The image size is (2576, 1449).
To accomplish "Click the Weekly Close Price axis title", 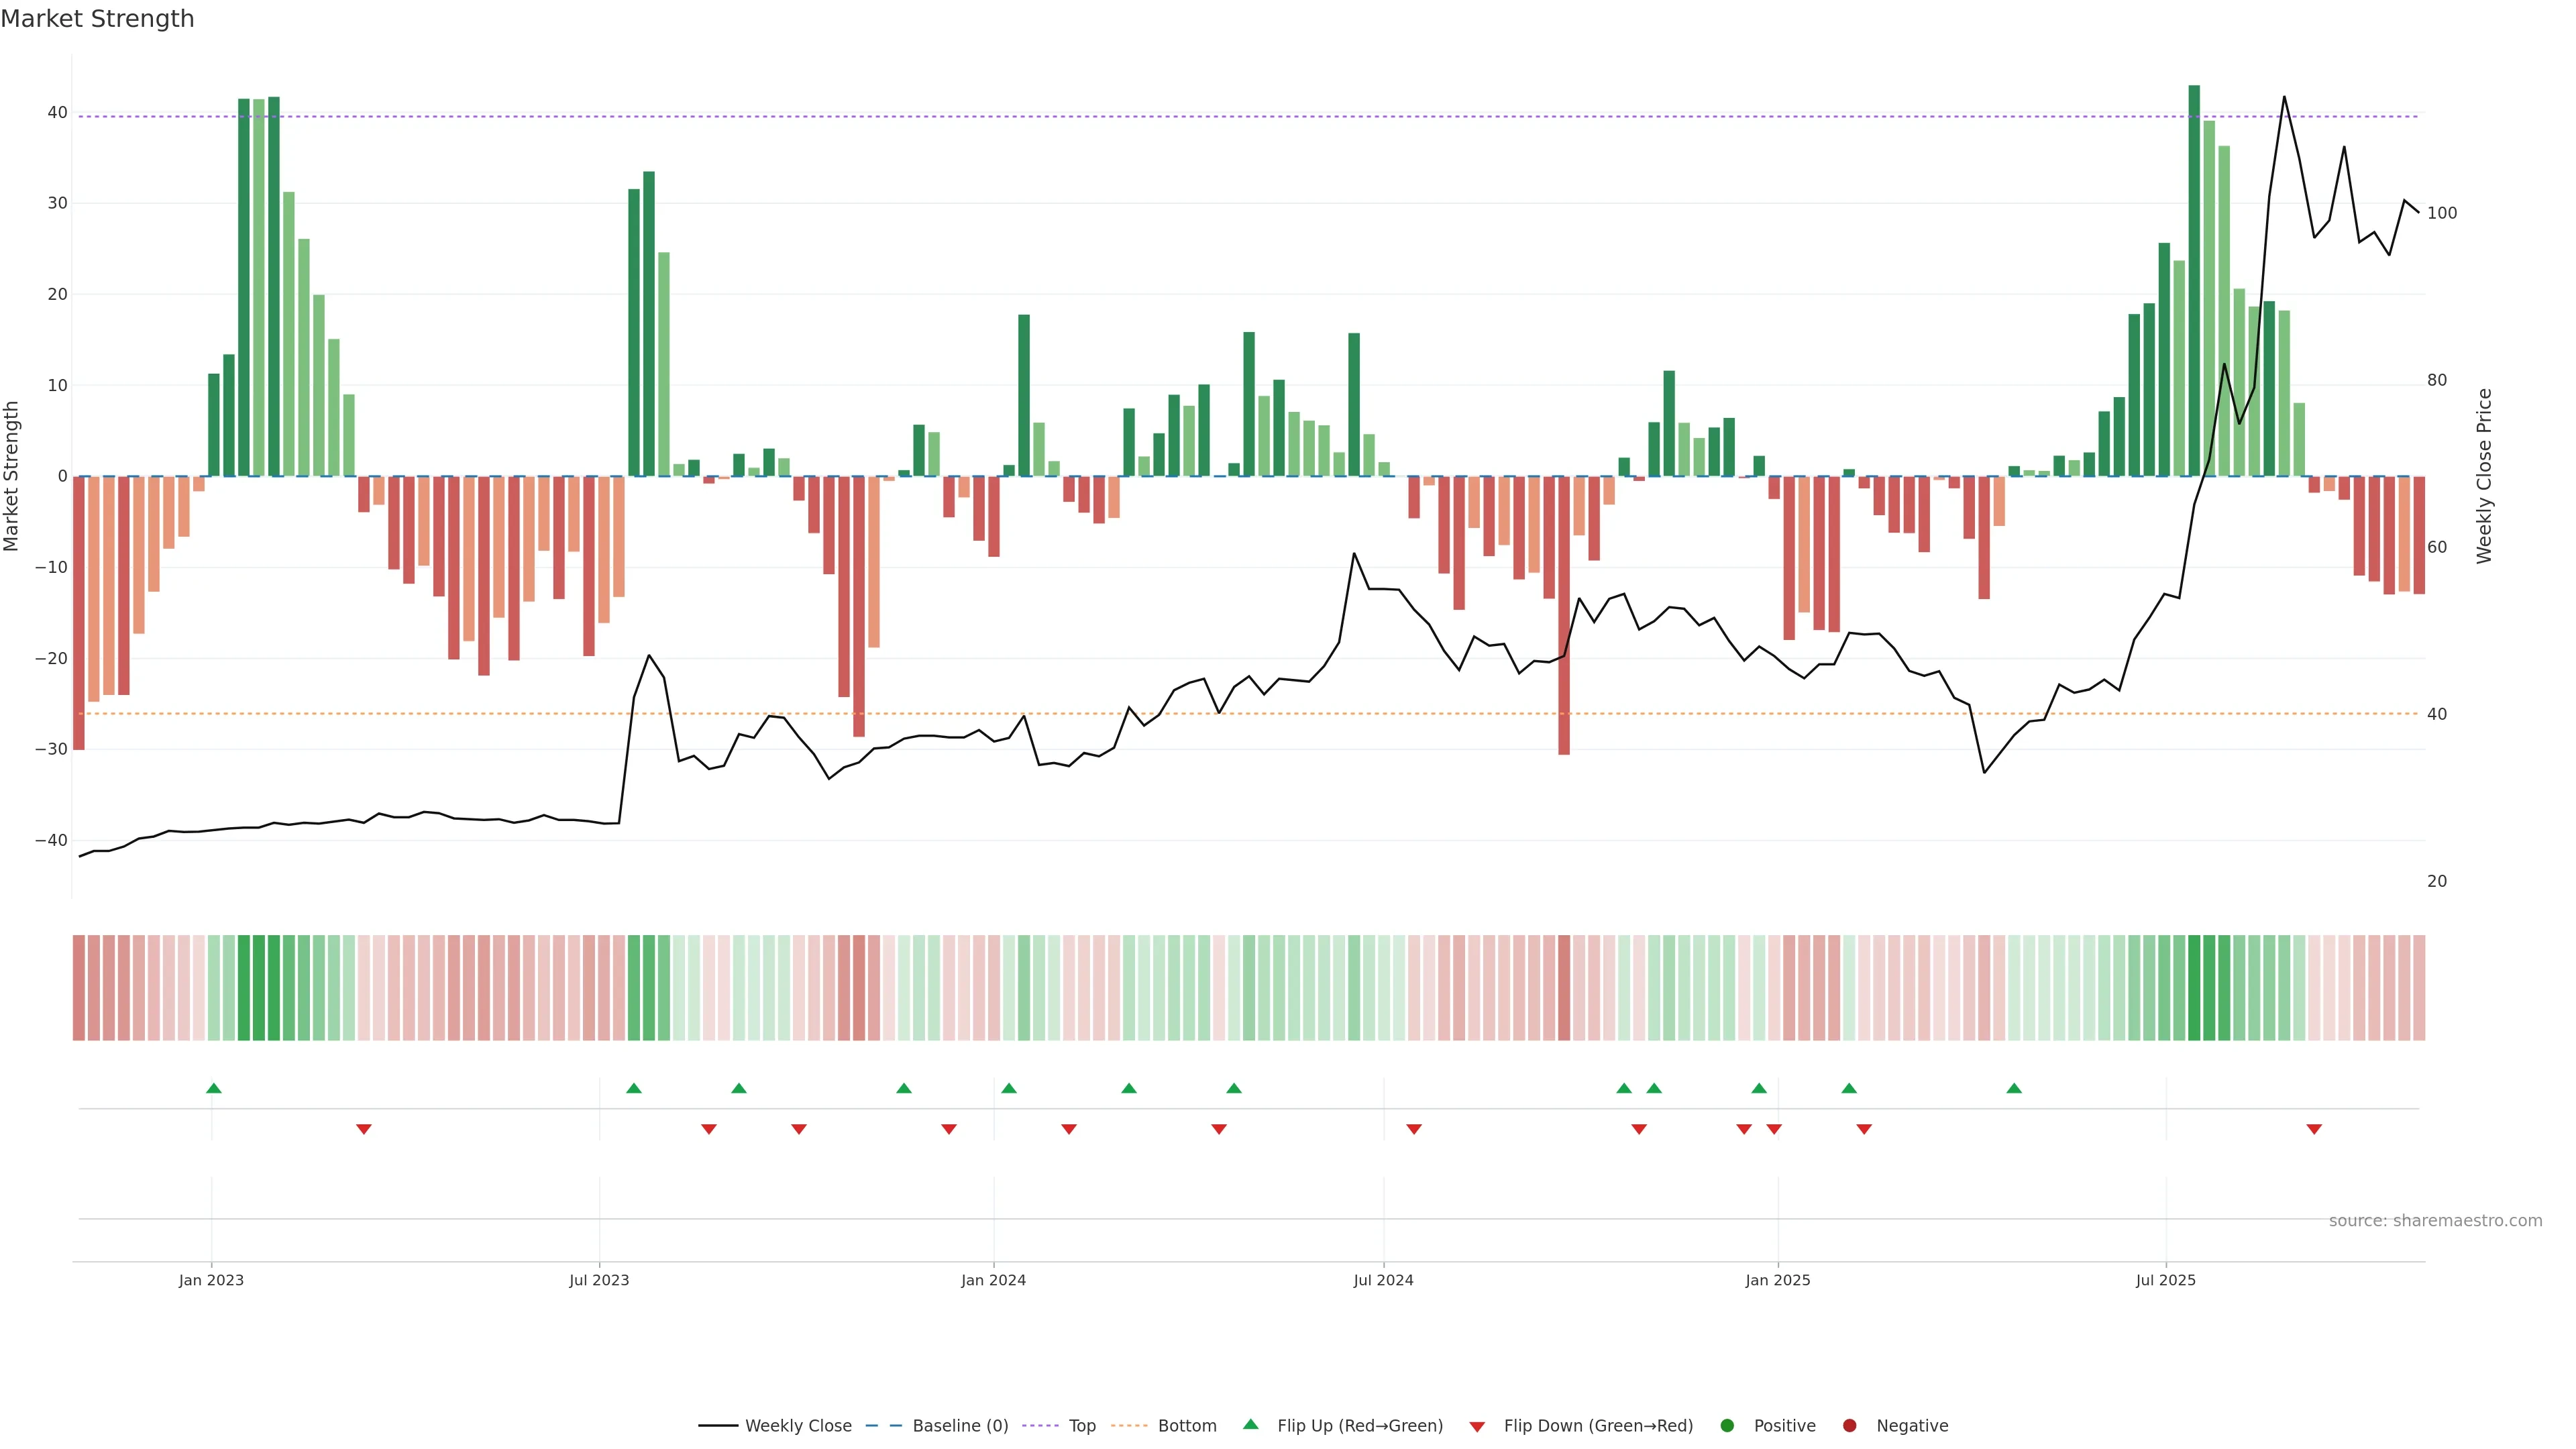I will click(2484, 476).
